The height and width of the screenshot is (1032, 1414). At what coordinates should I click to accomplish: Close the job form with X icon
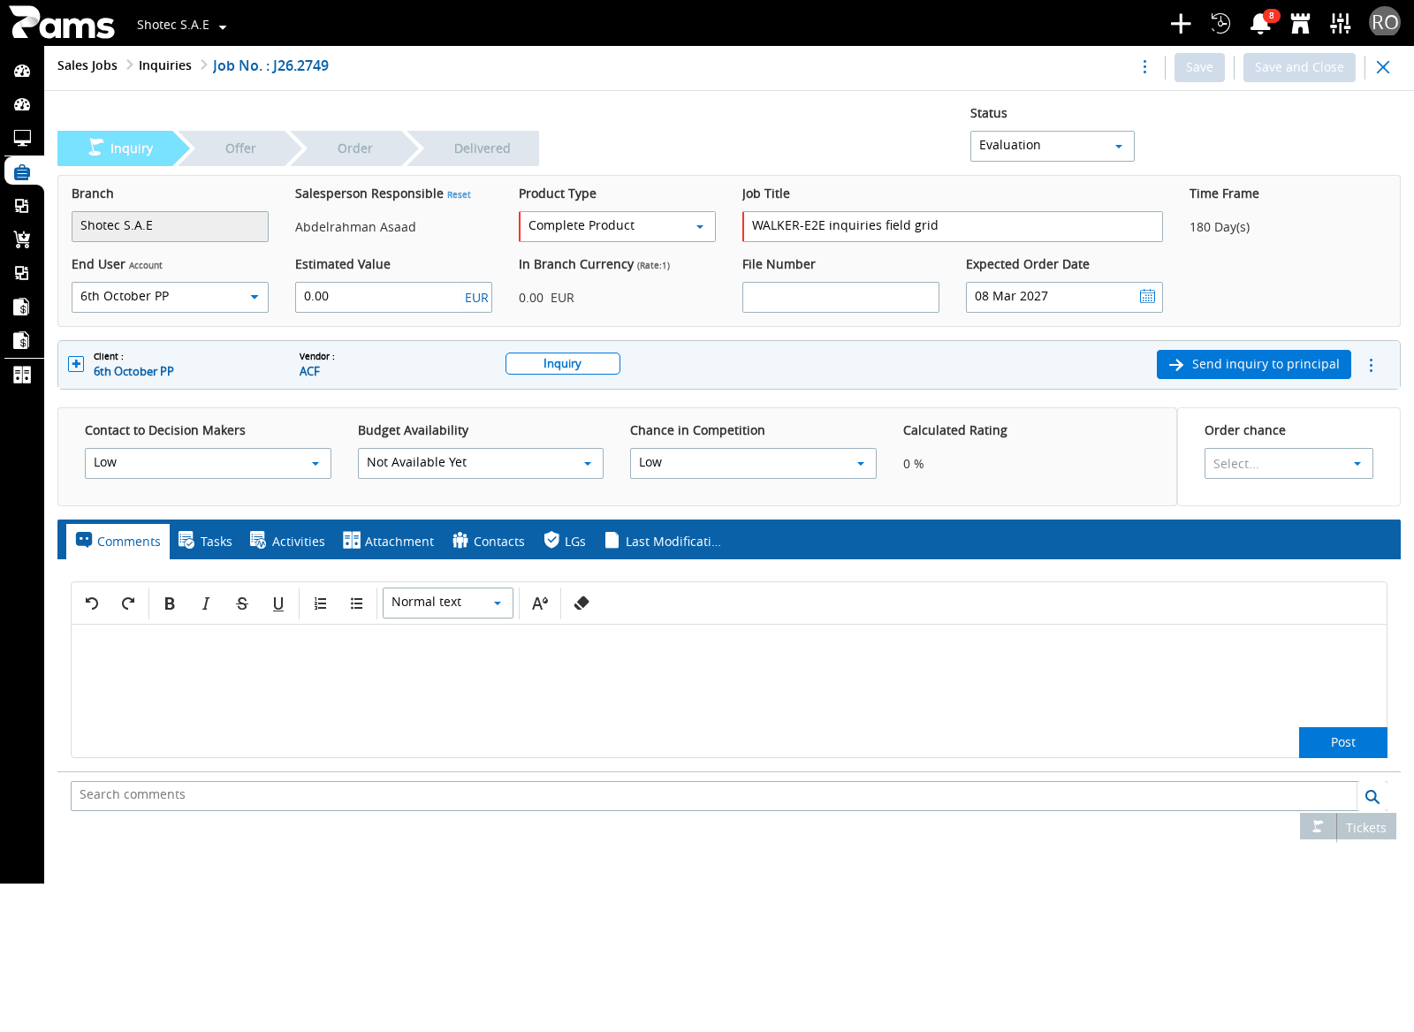pyautogui.click(x=1383, y=67)
